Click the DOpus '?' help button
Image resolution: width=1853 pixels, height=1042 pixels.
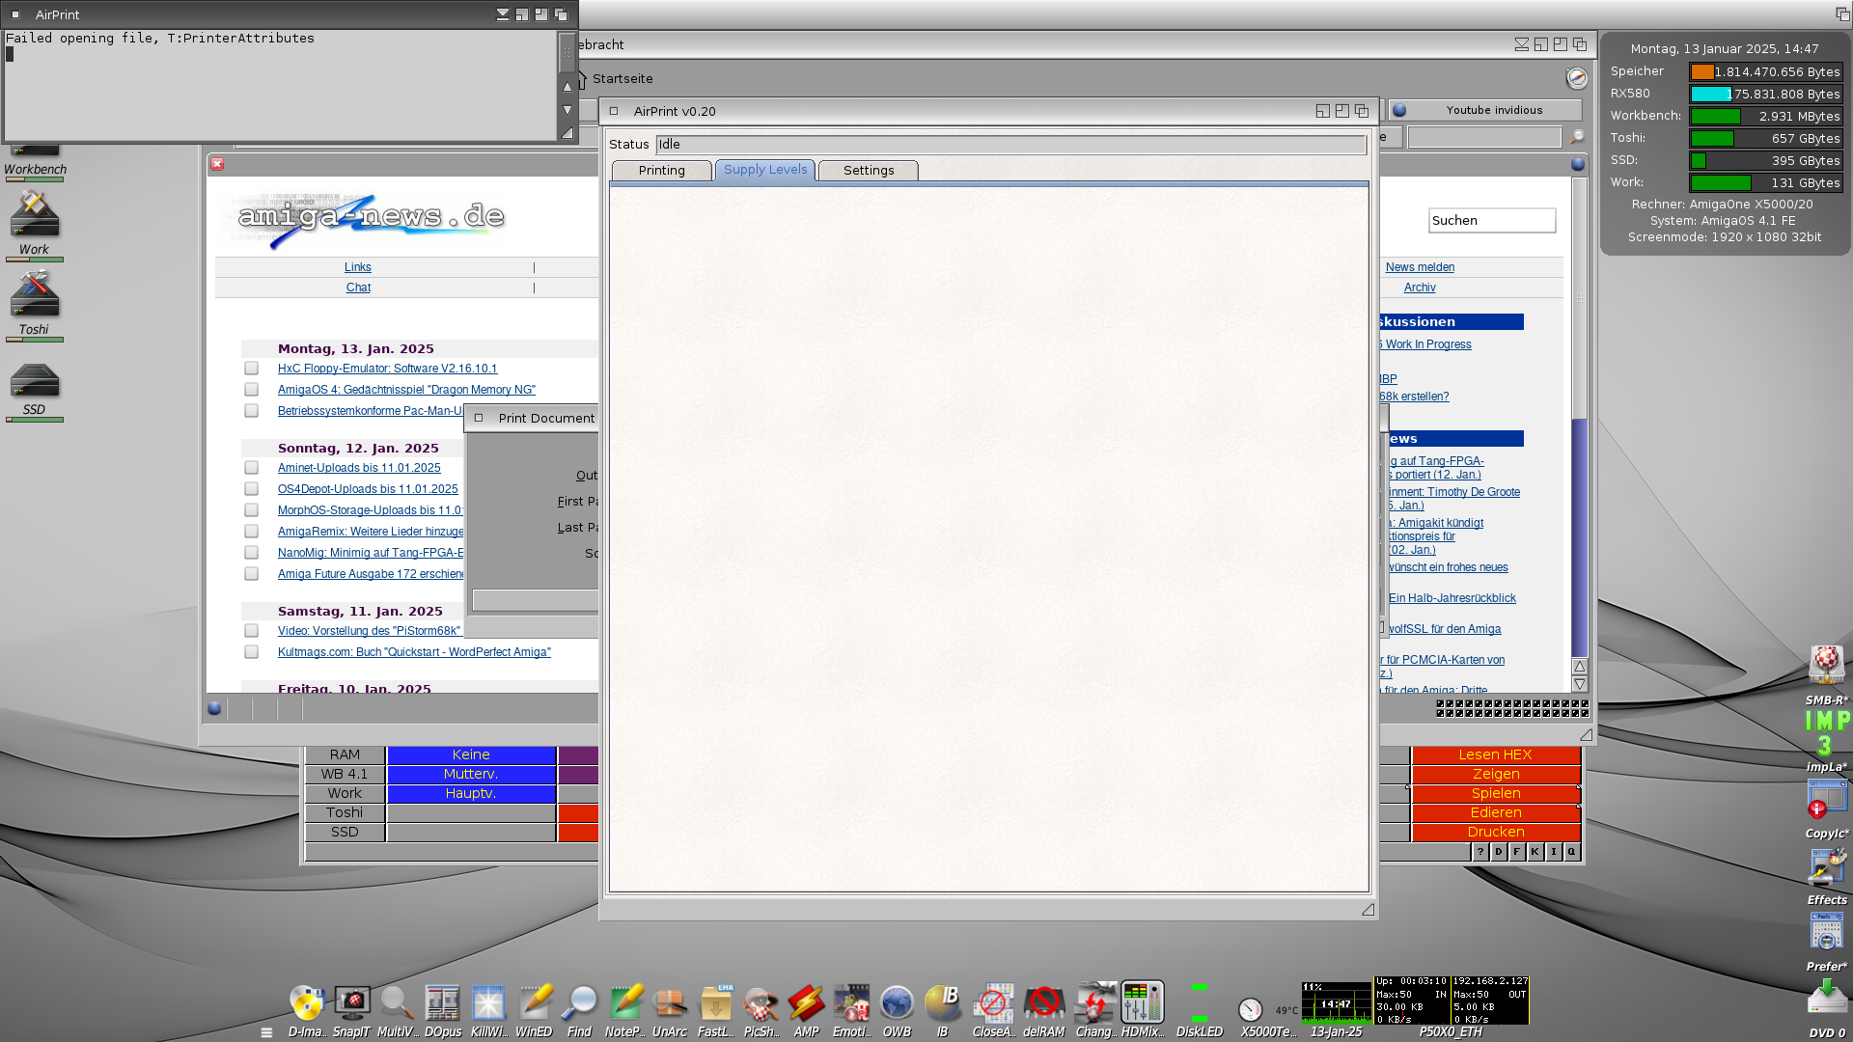coord(1480,852)
